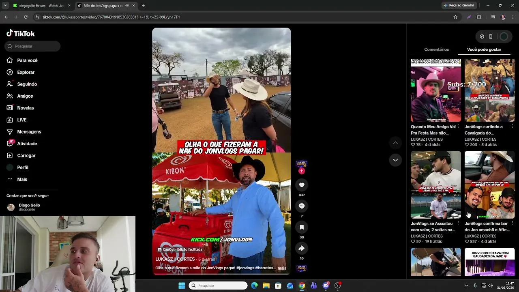Image resolution: width=519 pixels, height=292 pixels.
Task: Go back in browser history
Action: (x=6, y=17)
